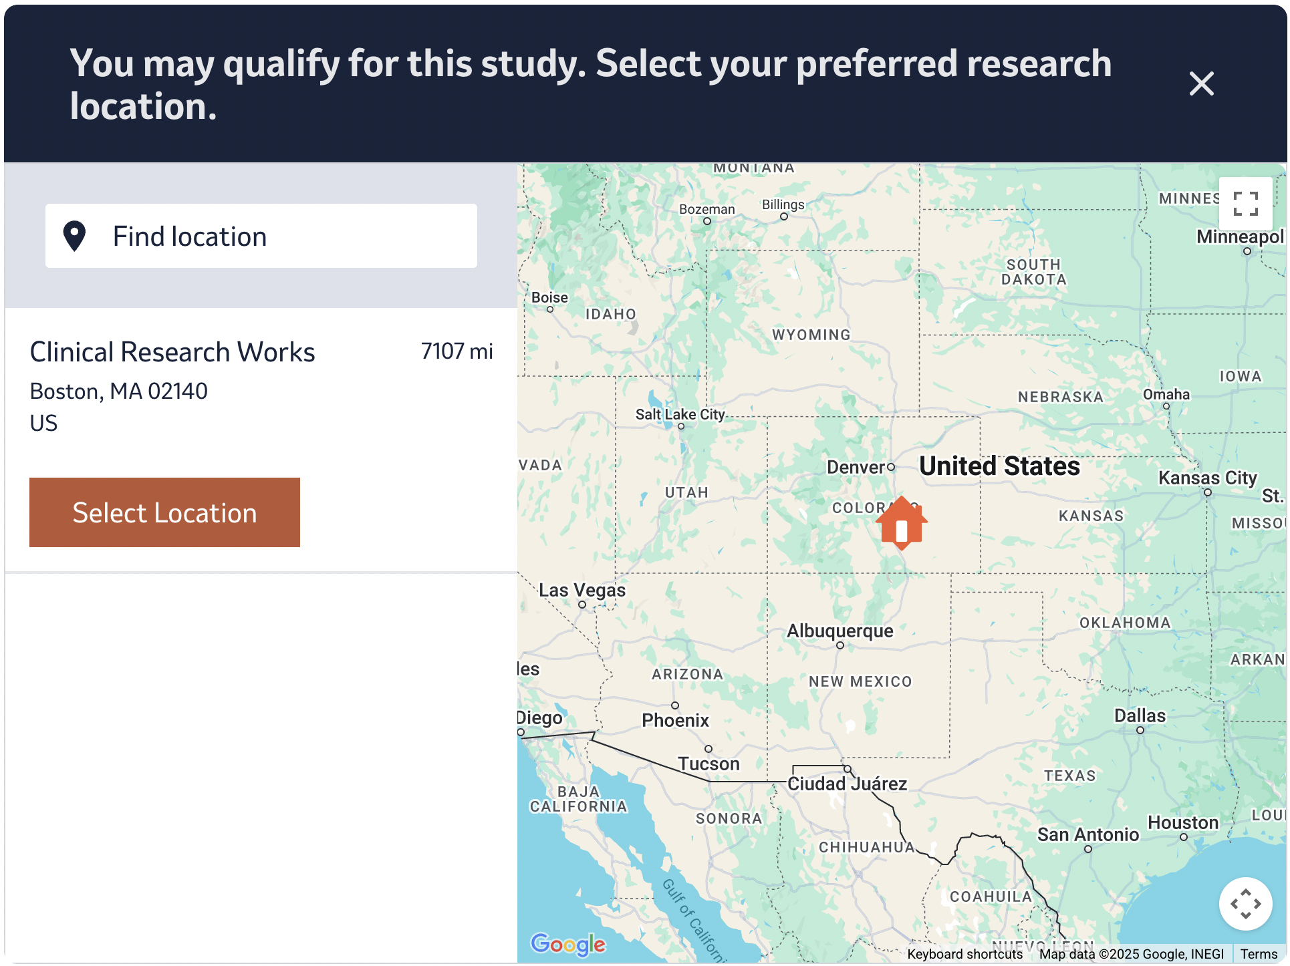Click Dallas city marker on map
1290x966 pixels.
(x=1140, y=730)
